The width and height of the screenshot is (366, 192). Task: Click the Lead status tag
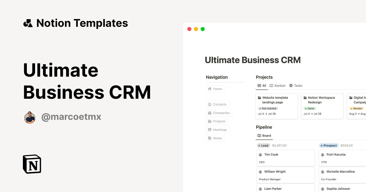click(263, 146)
